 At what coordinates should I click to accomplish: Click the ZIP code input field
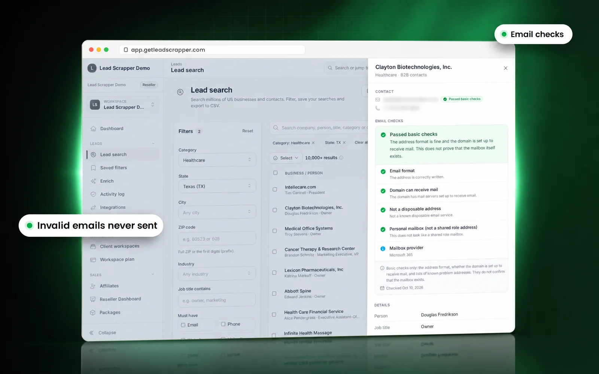click(217, 239)
